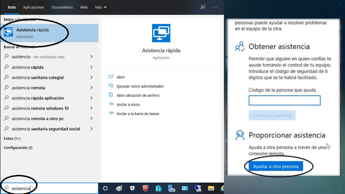Switch to the Web search tab
The height and width of the screenshot is (194, 345).
pyautogui.click(x=84, y=7)
